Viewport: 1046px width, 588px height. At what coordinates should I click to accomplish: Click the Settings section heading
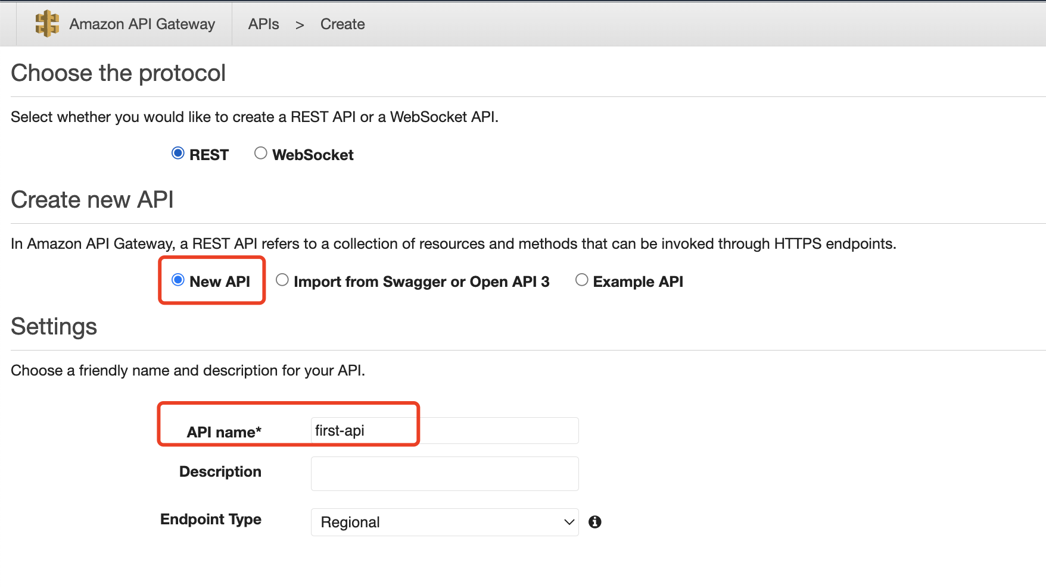pos(54,327)
